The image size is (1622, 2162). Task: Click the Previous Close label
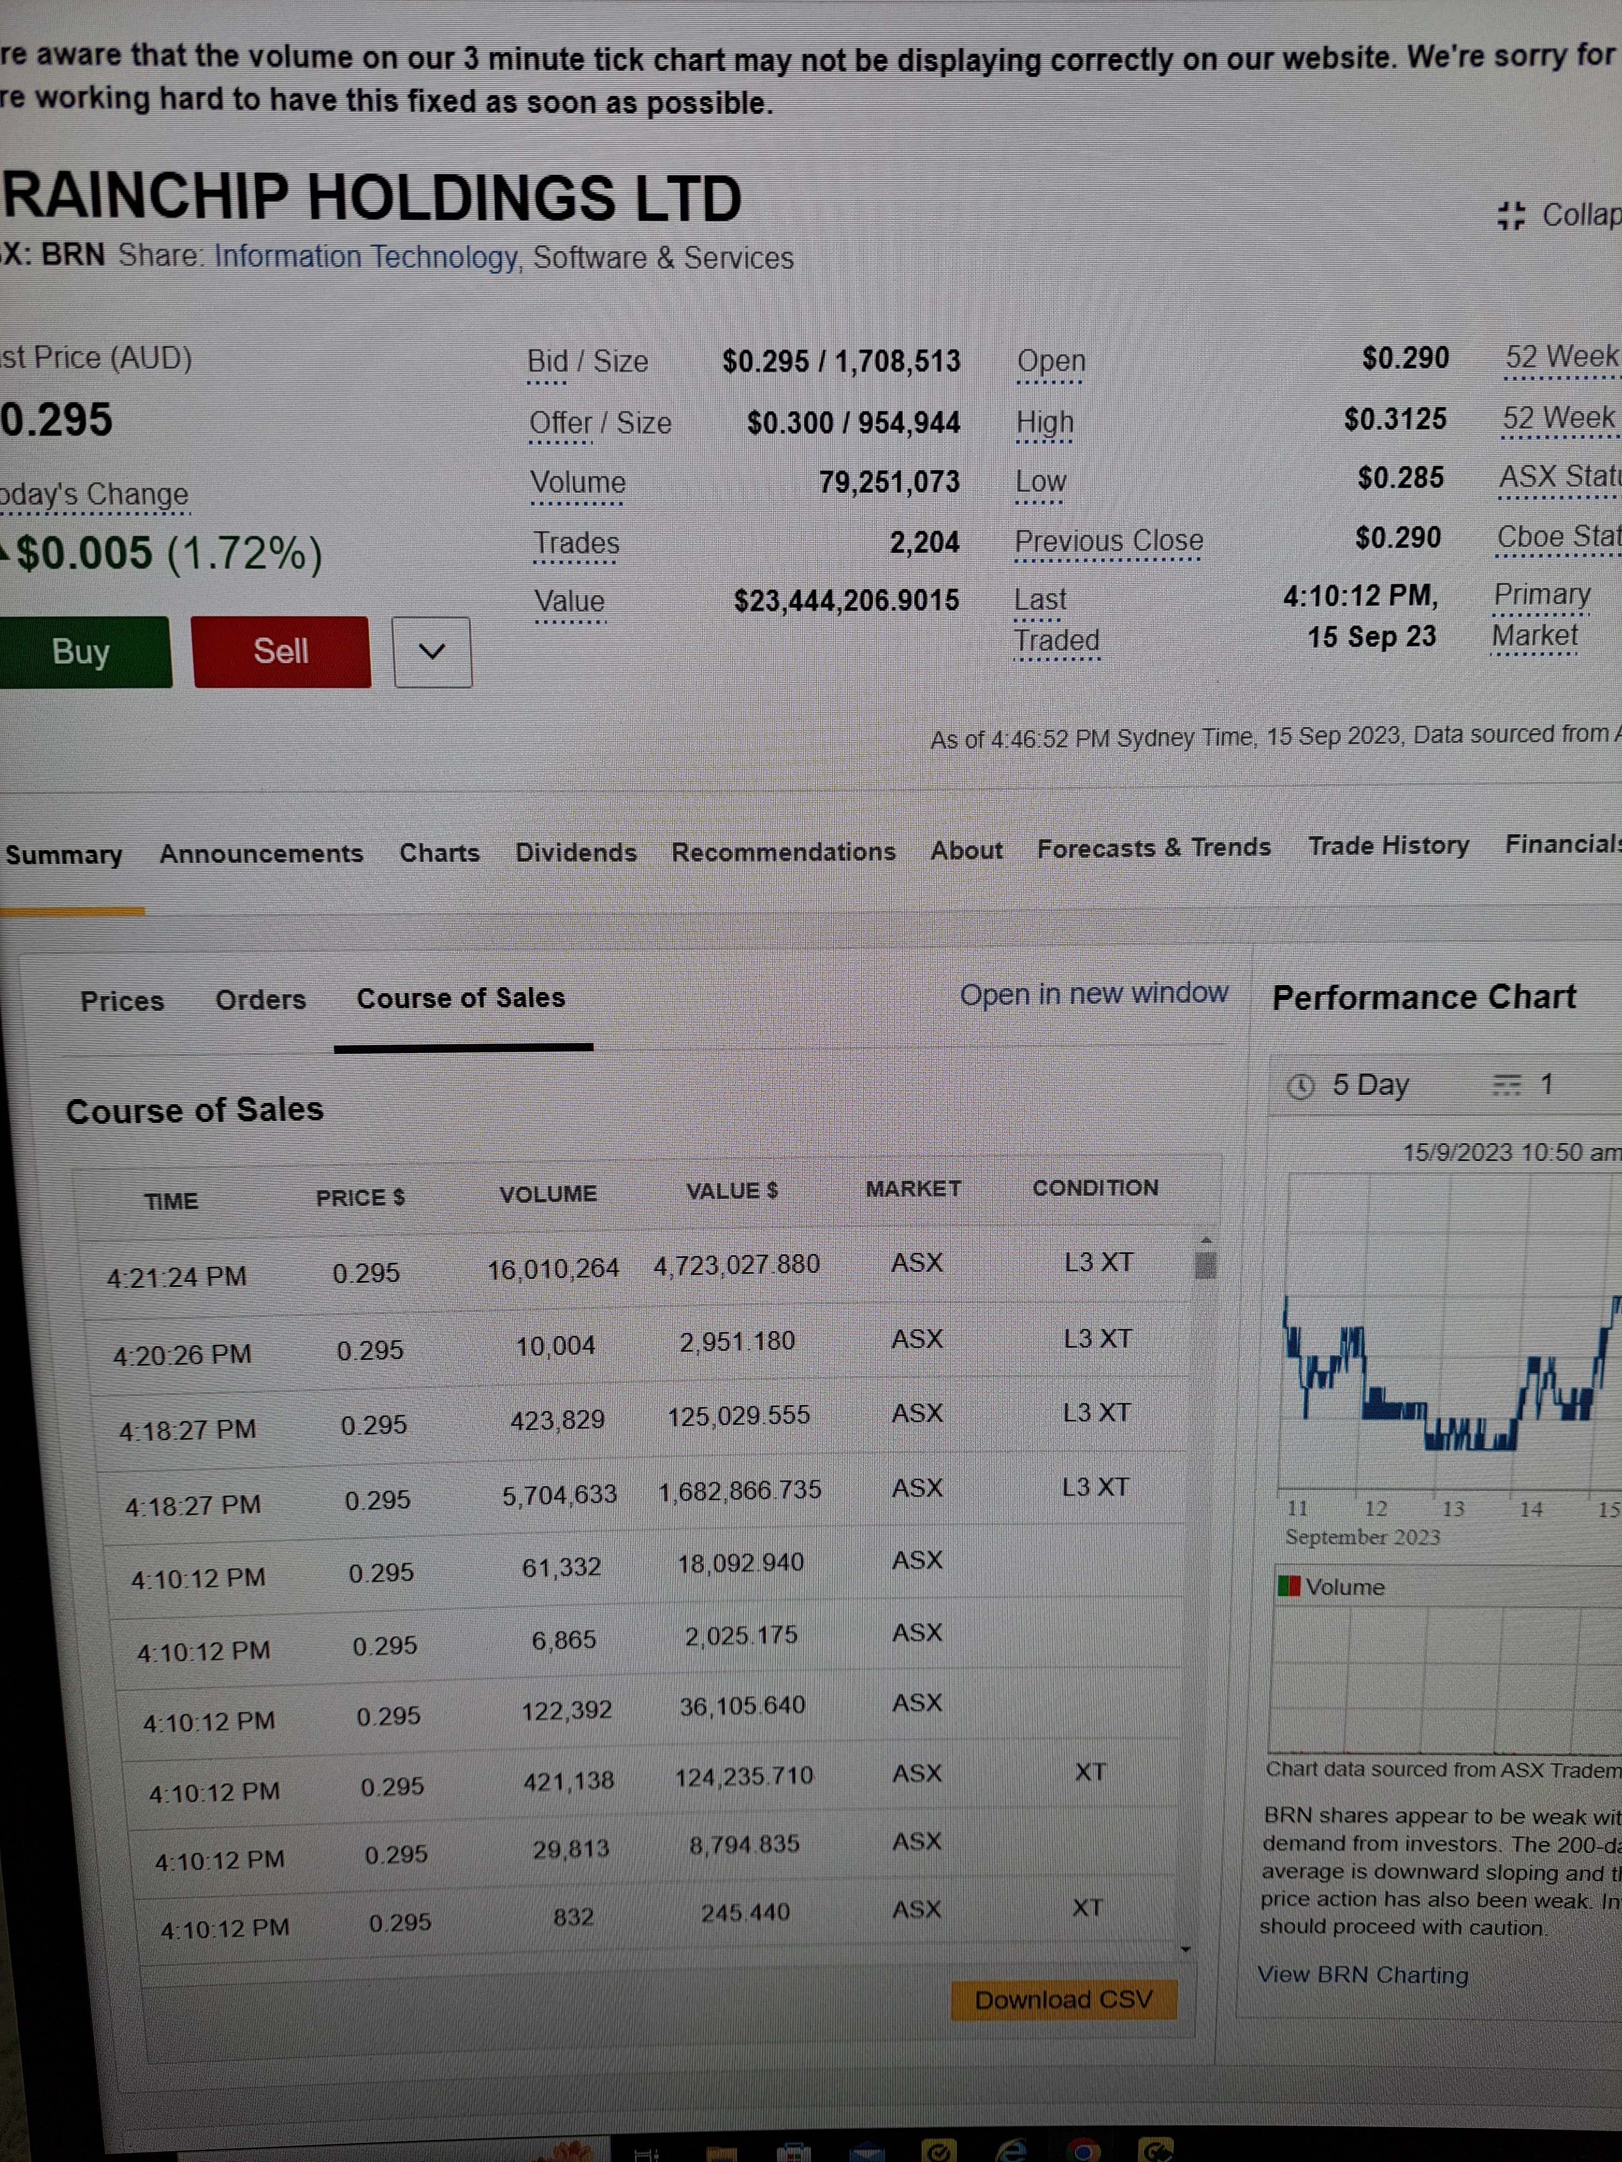click(1109, 540)
